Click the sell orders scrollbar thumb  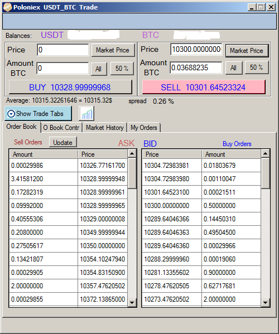coord(132,173)
